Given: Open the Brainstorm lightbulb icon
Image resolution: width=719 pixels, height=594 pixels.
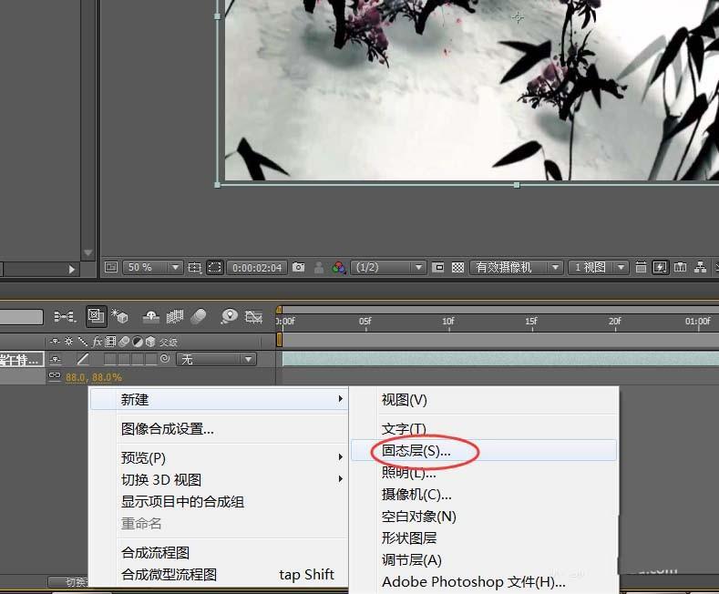Looking at the screenshot, I should click(x=229, y=316).
